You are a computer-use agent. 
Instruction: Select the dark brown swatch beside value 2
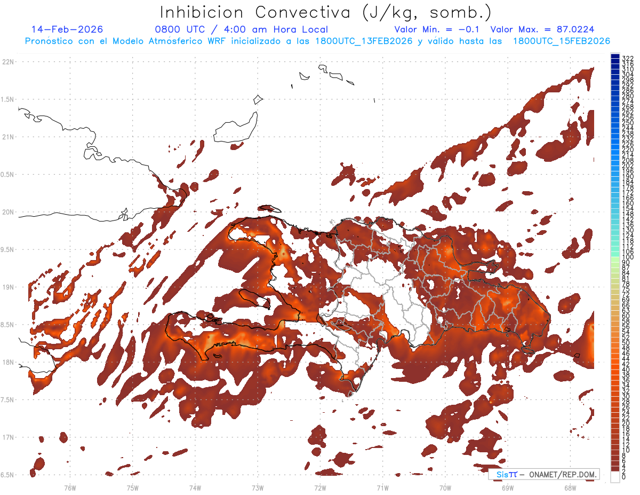(615, 469)
